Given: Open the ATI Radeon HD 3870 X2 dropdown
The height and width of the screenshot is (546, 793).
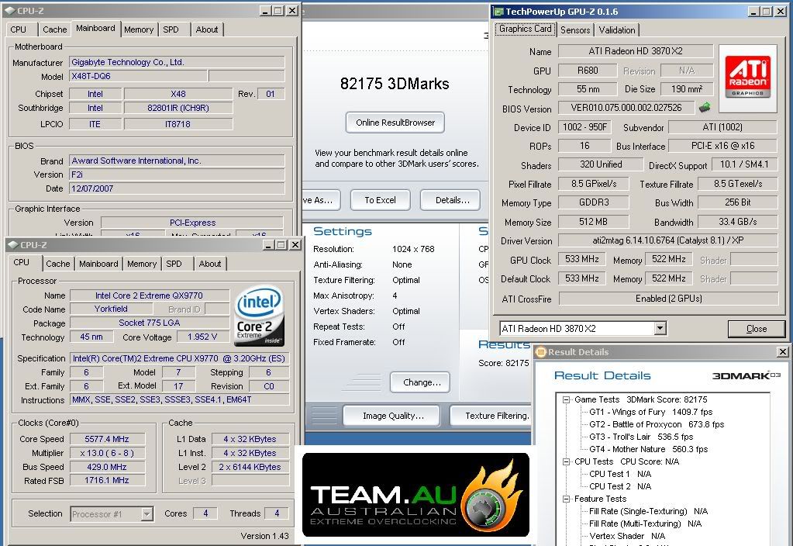Looking at the screenshot, I should pos(660,329).
